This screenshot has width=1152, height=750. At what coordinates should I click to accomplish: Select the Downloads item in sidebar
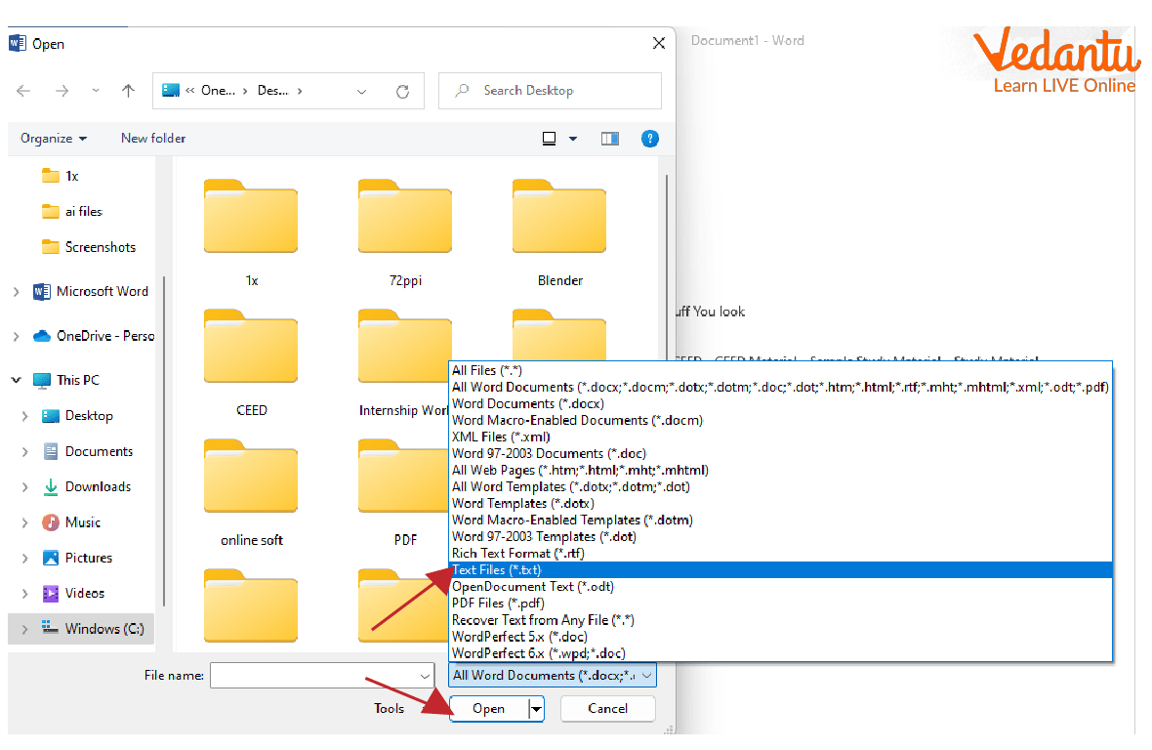98,486
